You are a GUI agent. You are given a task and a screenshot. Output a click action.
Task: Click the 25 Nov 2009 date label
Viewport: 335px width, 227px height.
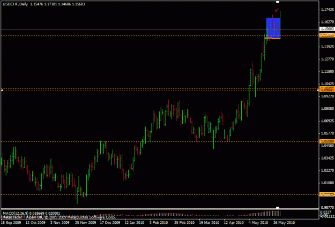tap(85, 223)
